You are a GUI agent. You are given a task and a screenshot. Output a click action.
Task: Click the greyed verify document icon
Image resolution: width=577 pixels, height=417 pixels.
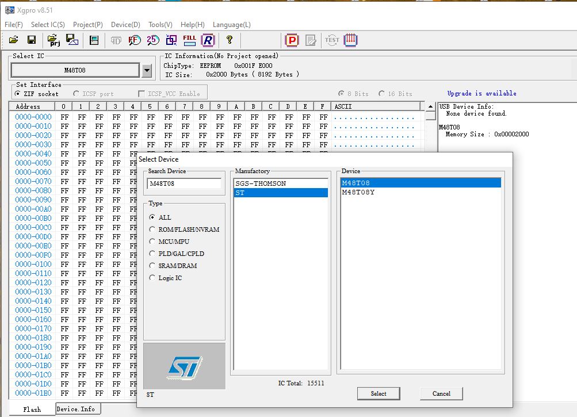[311, 40]
